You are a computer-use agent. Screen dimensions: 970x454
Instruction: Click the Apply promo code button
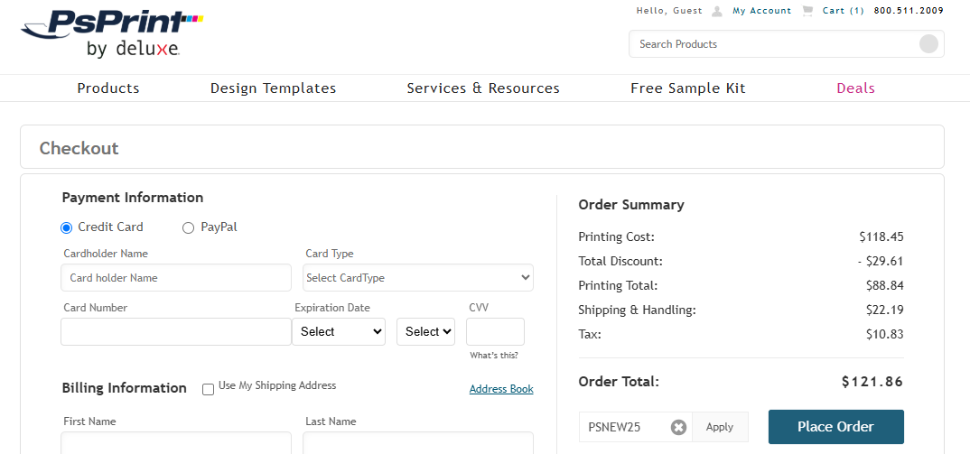pos(720,427)
